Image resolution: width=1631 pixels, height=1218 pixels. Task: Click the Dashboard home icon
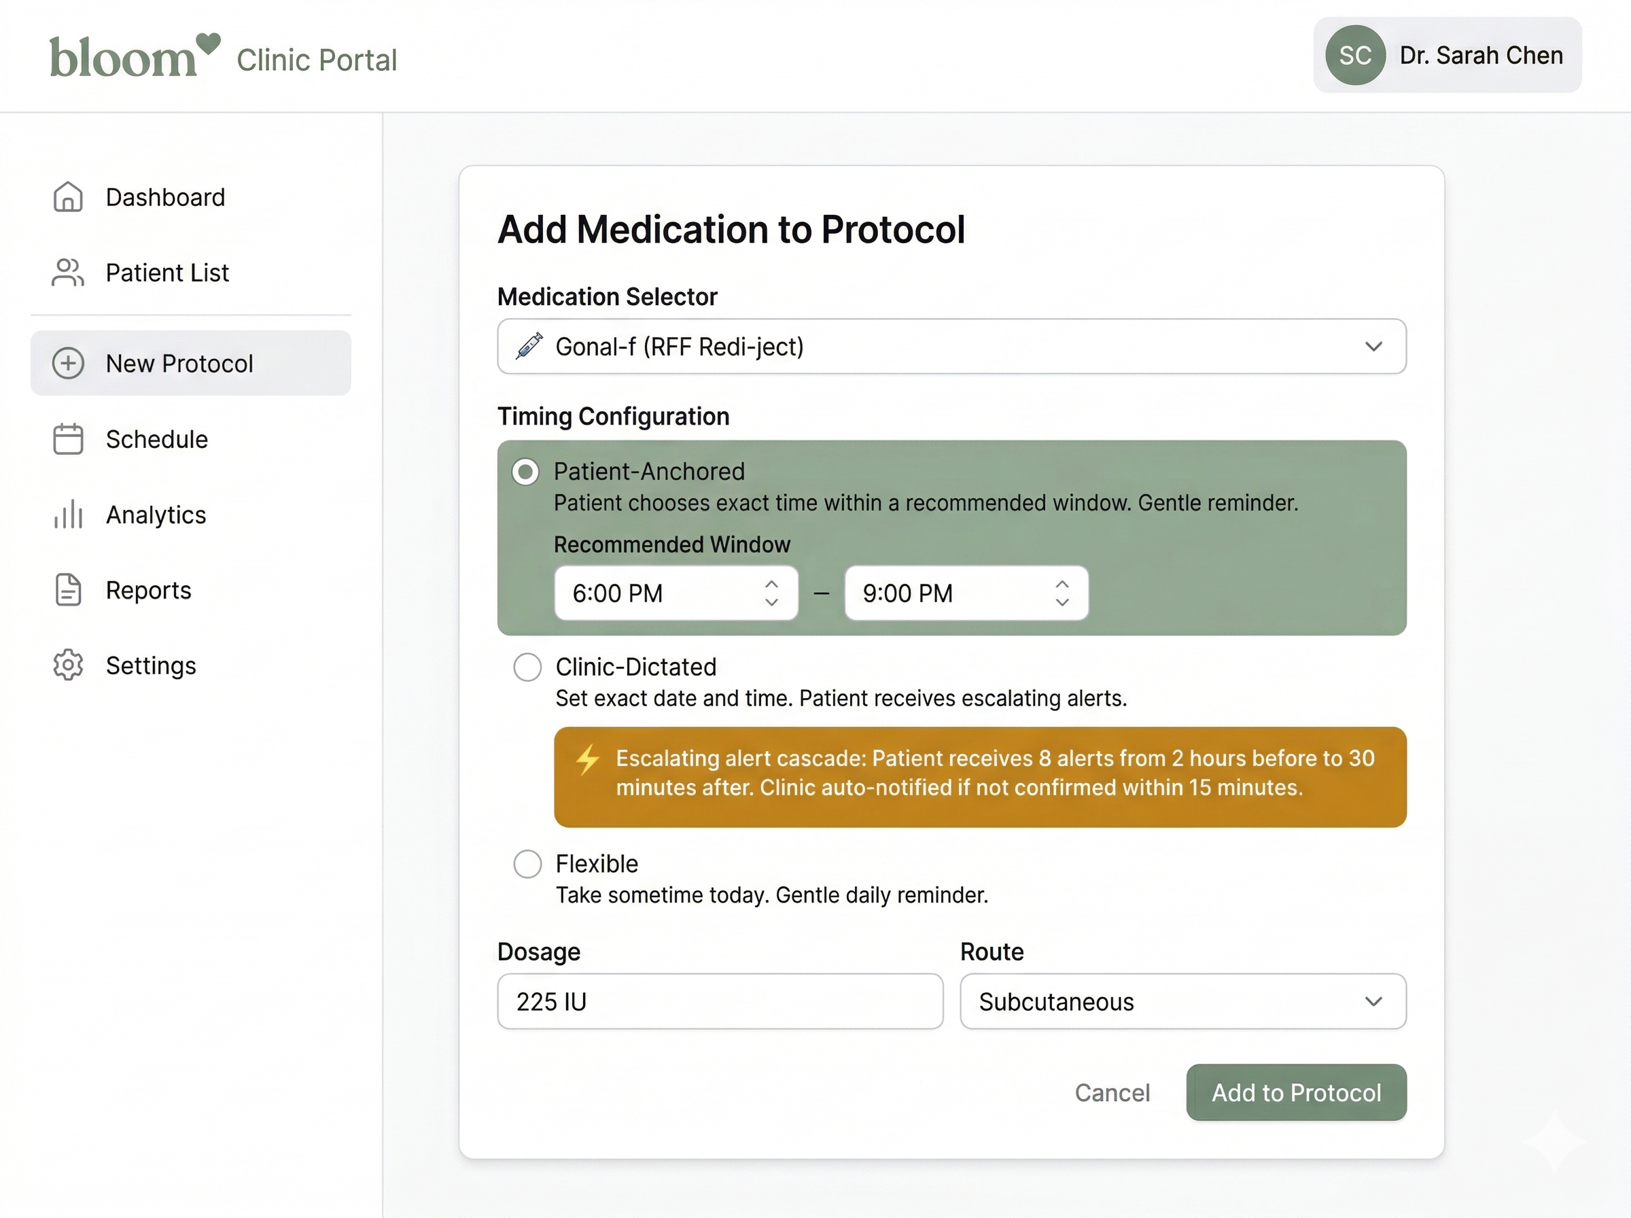68,197
